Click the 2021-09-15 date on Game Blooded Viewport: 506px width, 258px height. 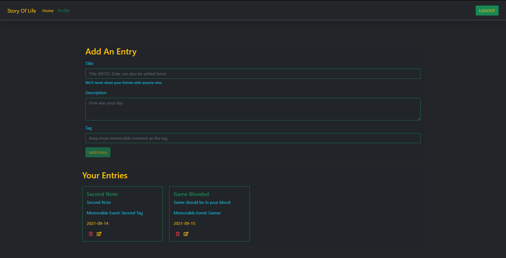tap(184, 223)
